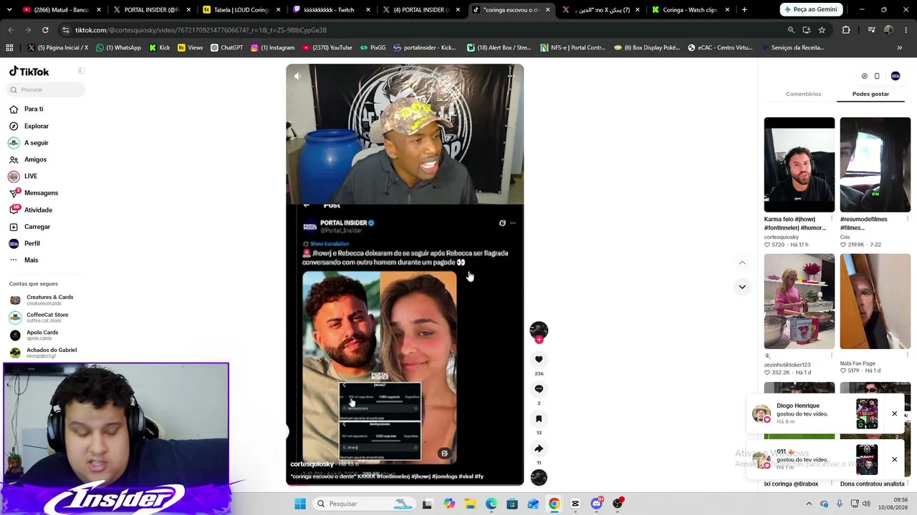
Task: Open options for Karma feio video
Action: [x=831, y=219]
